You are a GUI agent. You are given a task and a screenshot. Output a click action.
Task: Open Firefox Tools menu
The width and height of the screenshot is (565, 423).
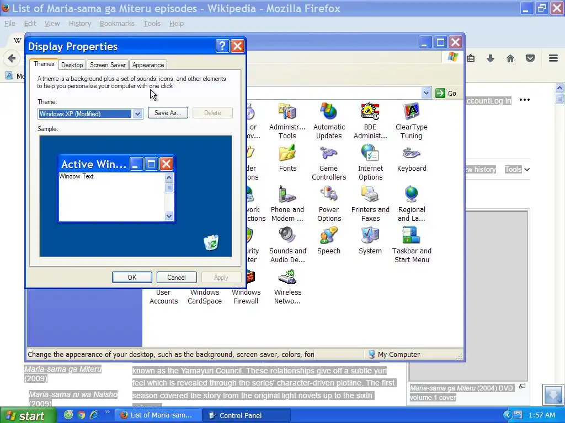point(152,23)
